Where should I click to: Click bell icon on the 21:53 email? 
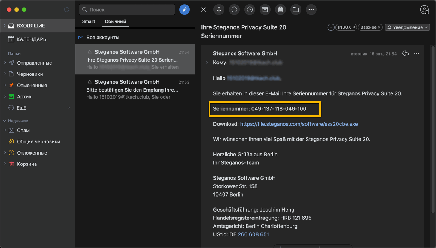pos(90,82)
